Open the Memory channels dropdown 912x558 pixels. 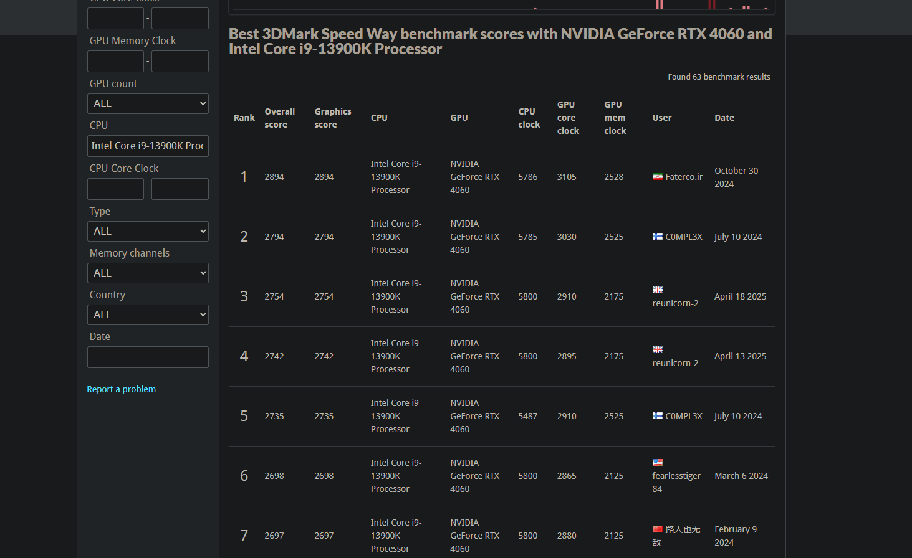click(x=148, y=273)
